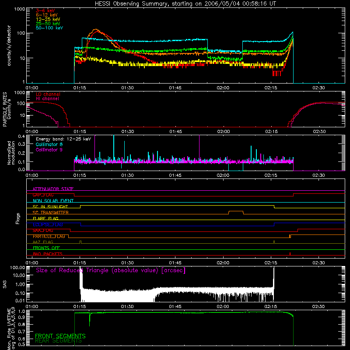Click the ATTENUATOR_STATE flag label

(53, 189)
